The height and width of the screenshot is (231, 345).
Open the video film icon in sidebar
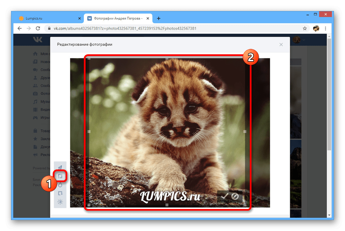[35, 109]
